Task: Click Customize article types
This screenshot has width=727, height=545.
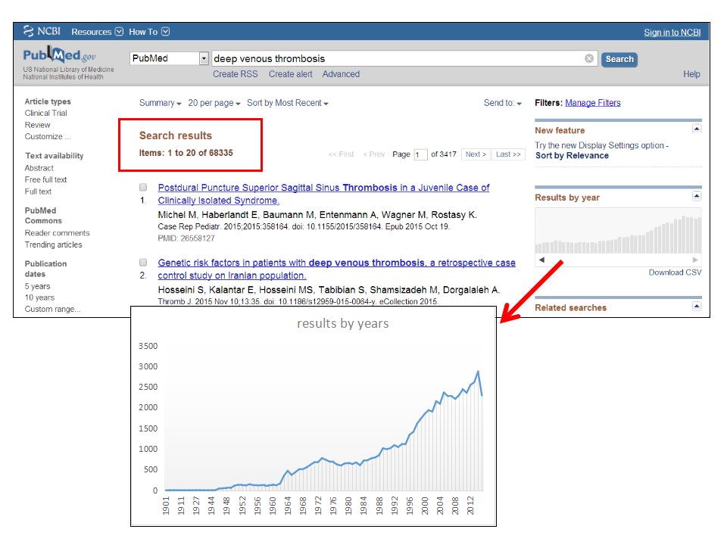Action: pyautogui.click(x=47, y=137)
